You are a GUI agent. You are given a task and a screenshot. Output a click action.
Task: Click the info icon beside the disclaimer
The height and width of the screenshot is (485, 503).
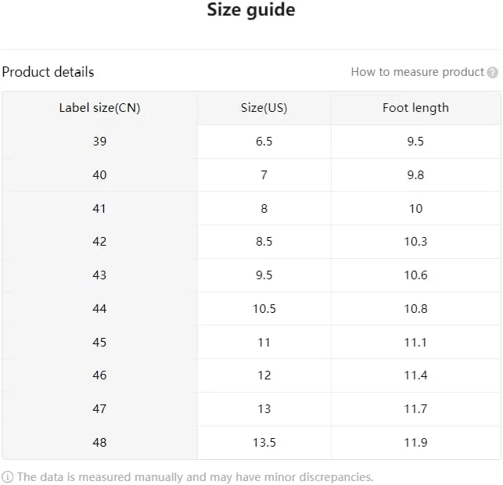point(7,477)
